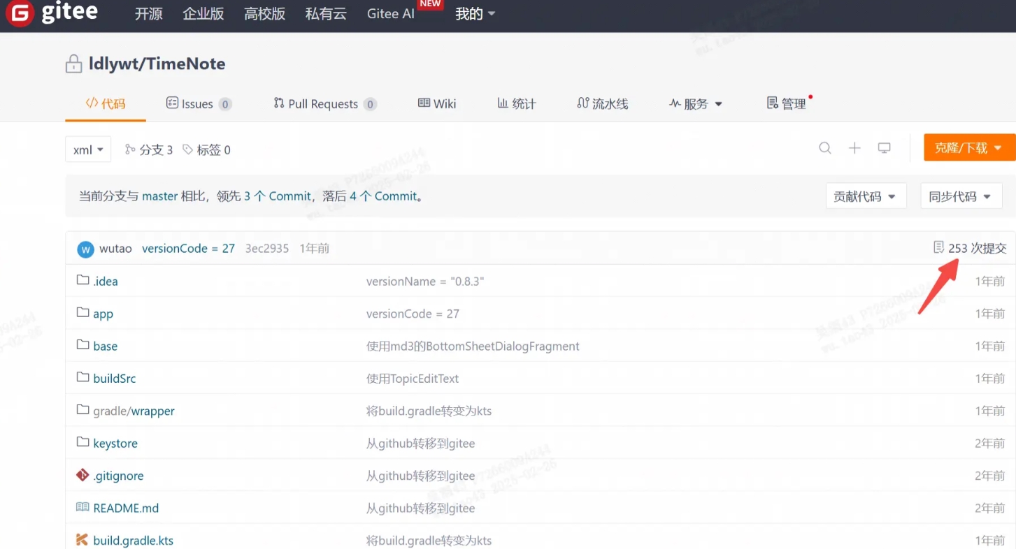Switch to the Pull Requests tab
The height and width of the screenshot is (549, 1016).
[324, 104]
